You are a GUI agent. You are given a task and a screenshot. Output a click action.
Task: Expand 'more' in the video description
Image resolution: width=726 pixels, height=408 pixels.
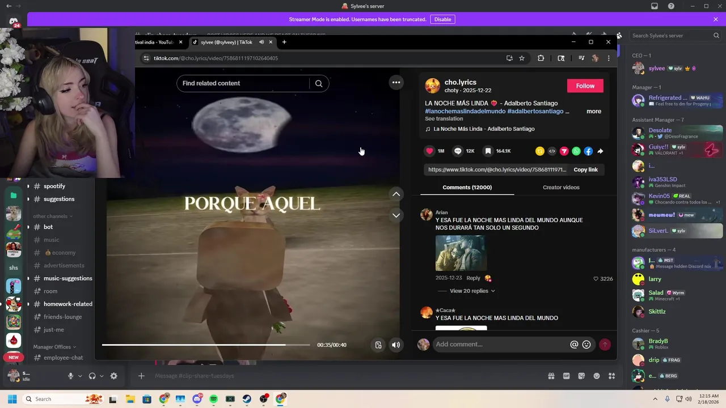pos(593,111)
